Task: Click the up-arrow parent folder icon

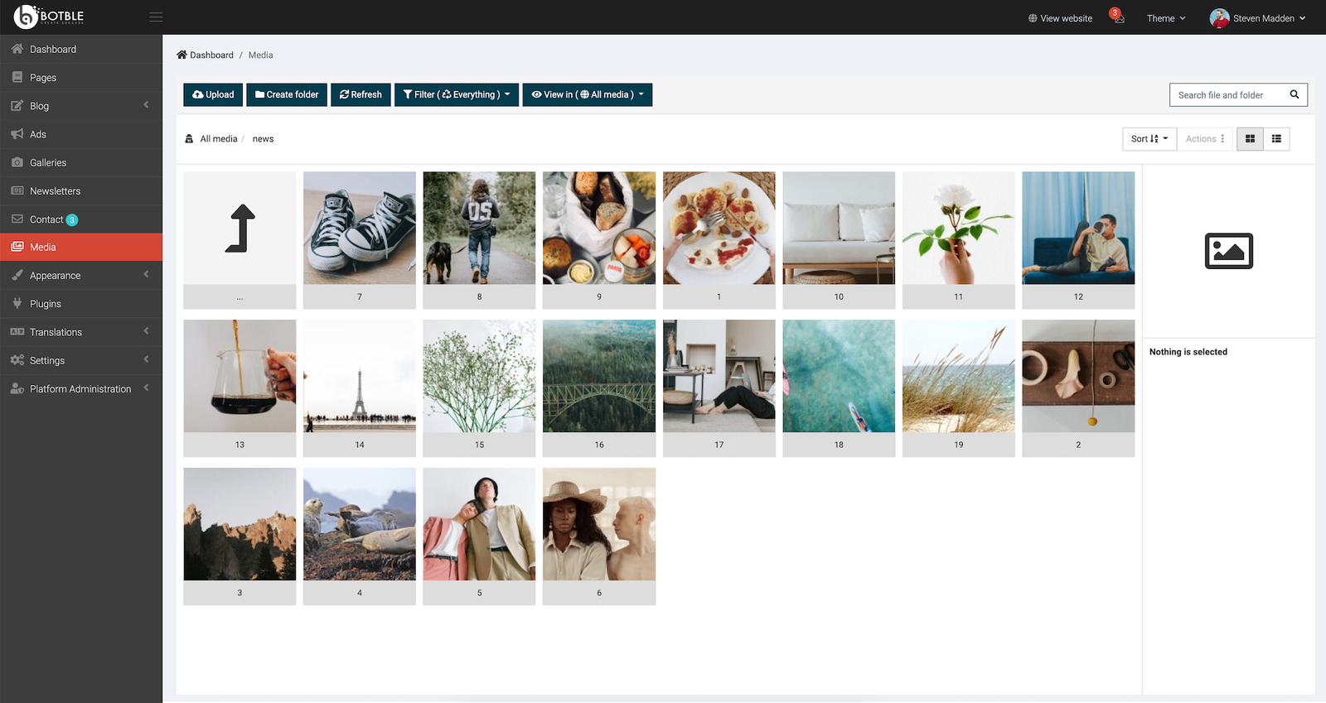Action: 240,228
